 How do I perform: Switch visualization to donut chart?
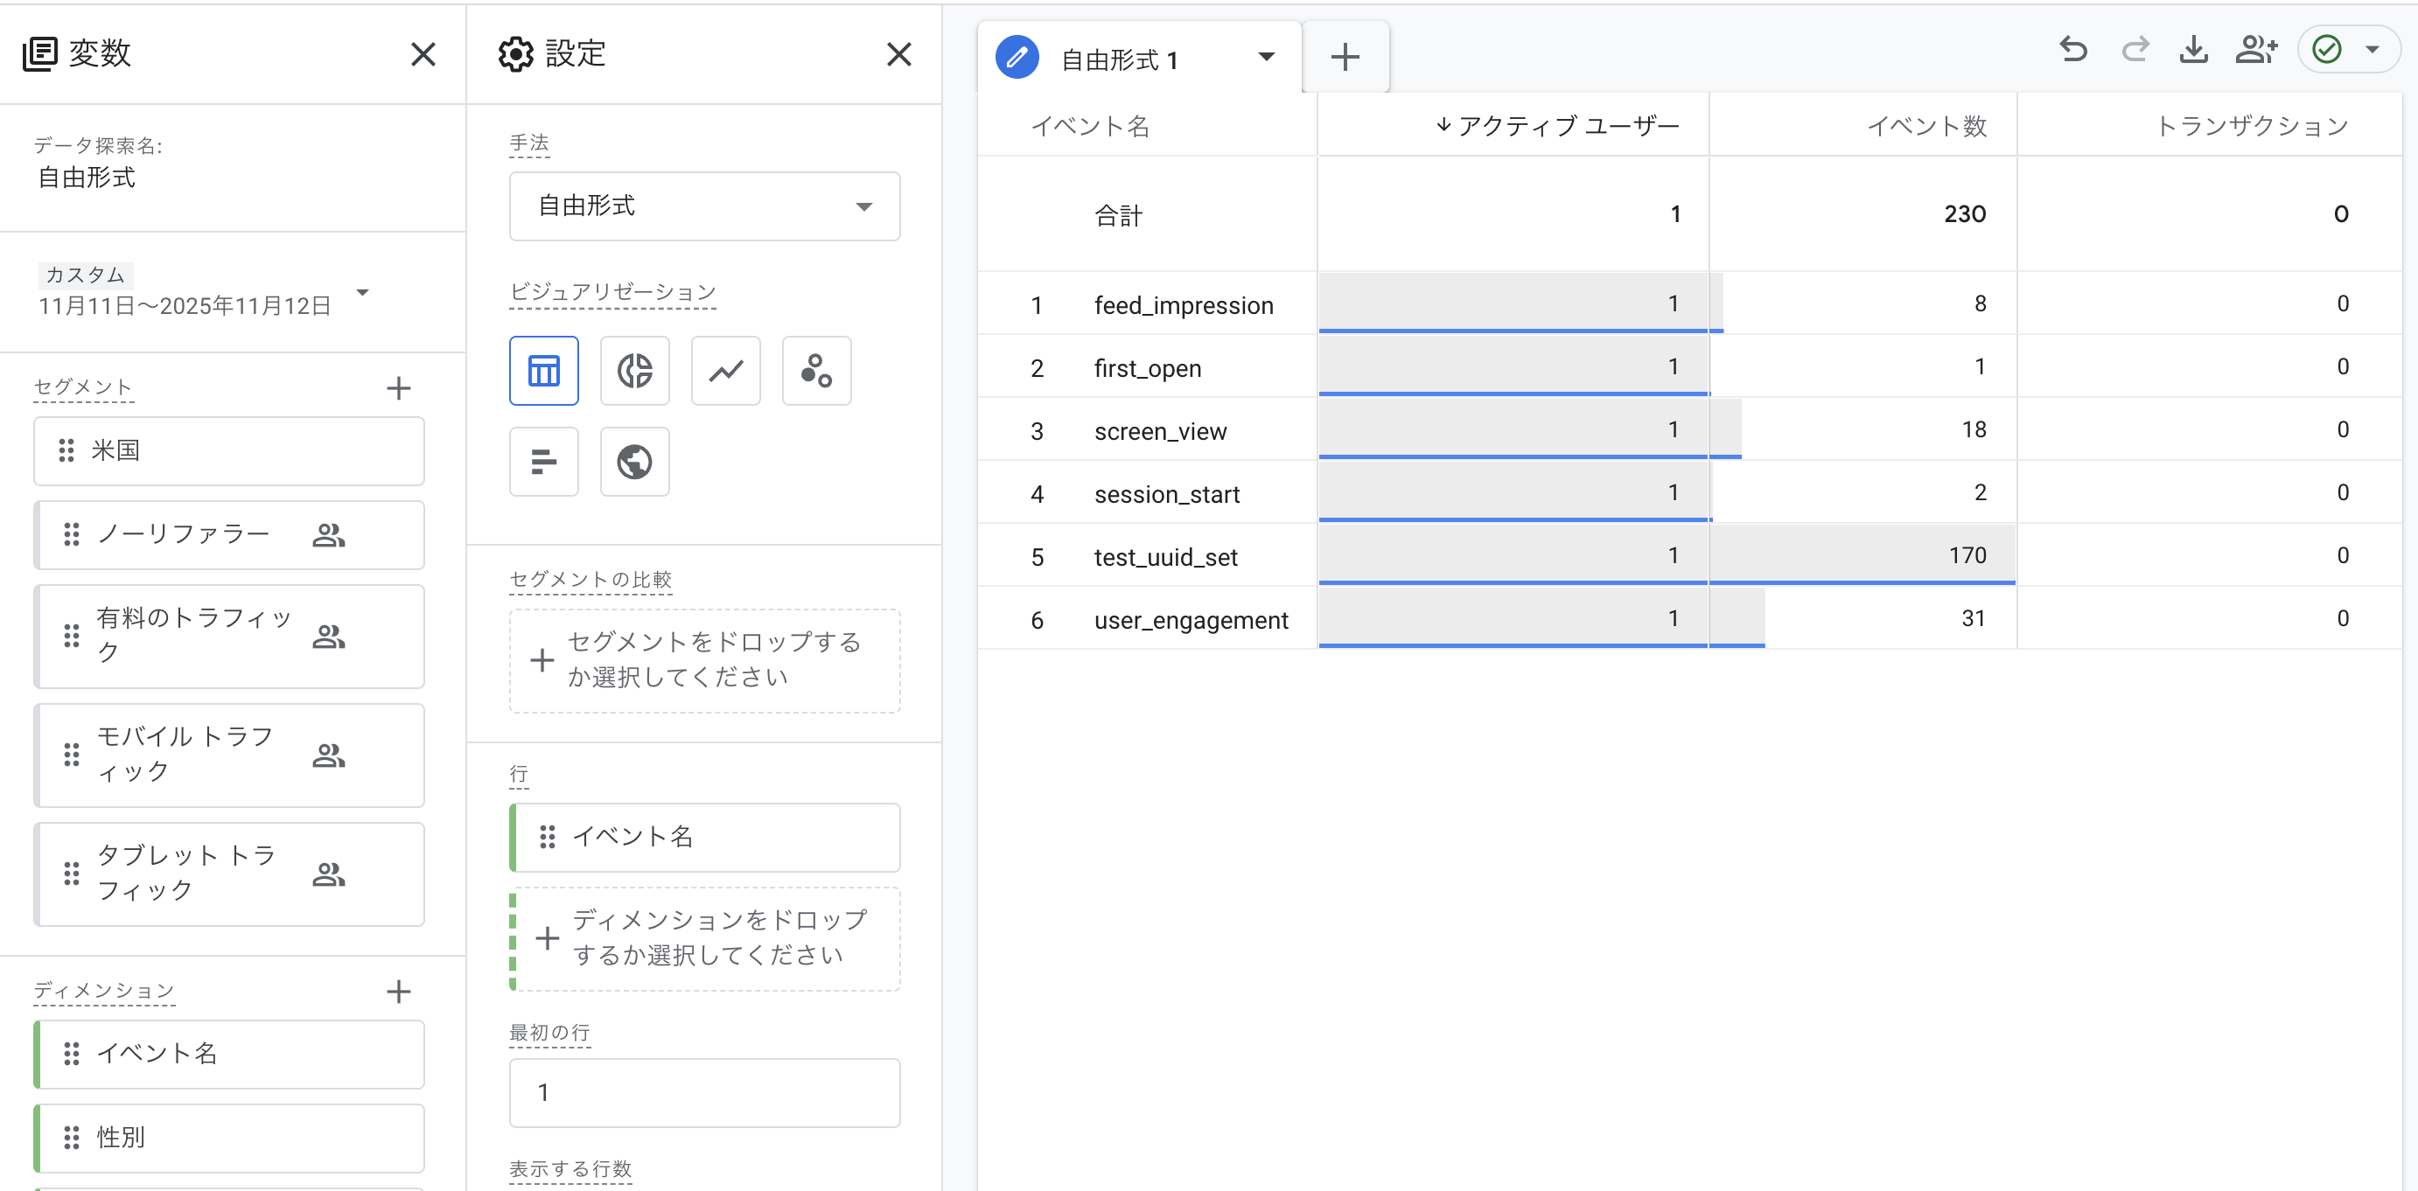[634, 370]
